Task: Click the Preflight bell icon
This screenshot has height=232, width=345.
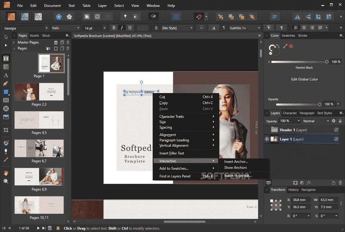Action: (58, 228)
